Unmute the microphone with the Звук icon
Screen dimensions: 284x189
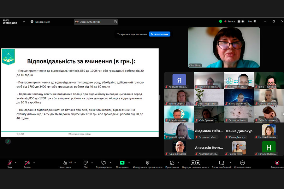pos(10,163)
